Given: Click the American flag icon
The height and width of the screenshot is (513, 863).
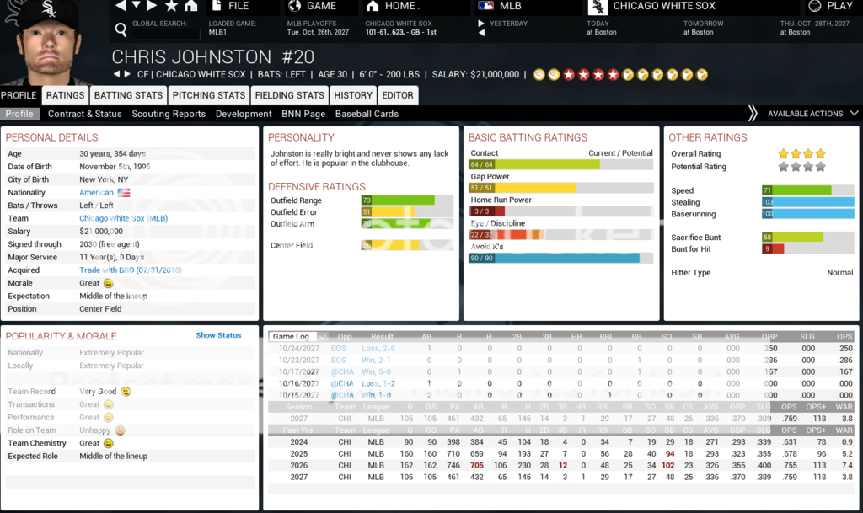Looking at the screenshot, I should [x=125, y=193].
